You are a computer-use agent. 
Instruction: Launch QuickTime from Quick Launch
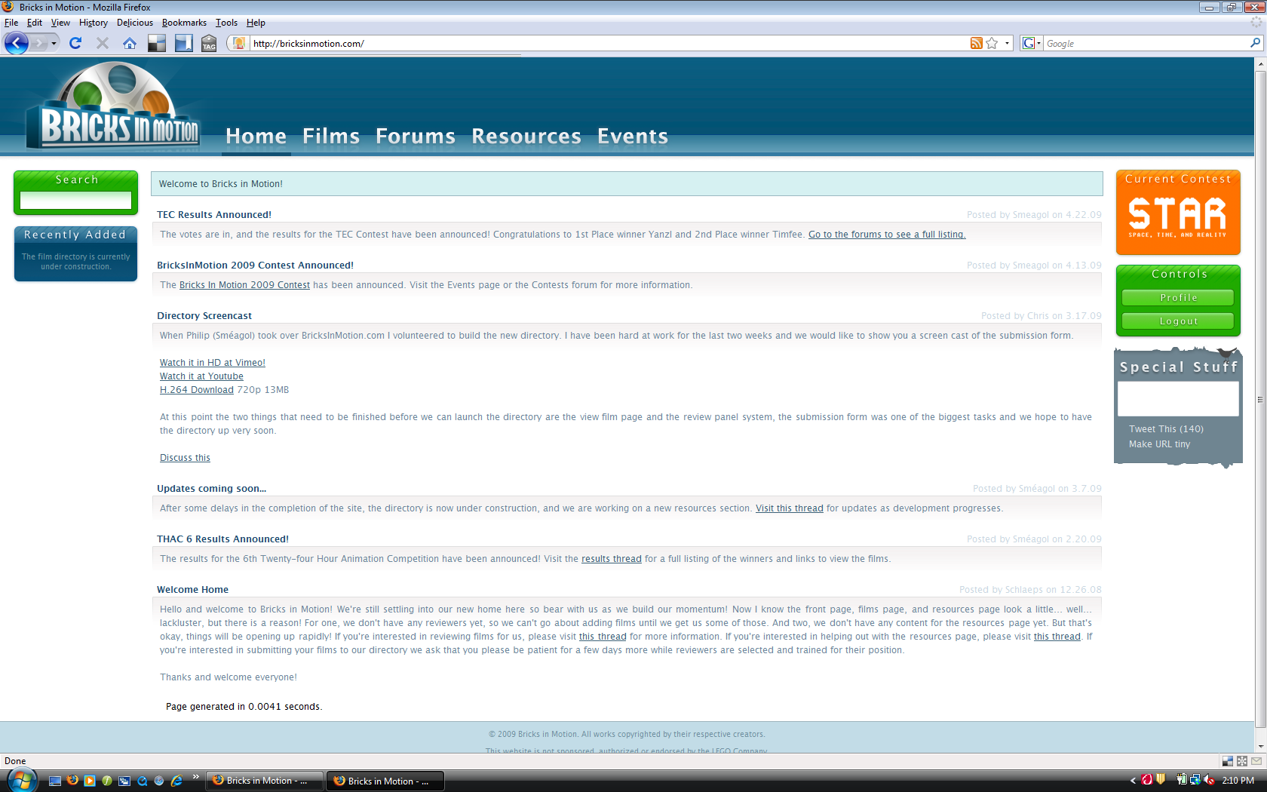(x=142, y=781)
